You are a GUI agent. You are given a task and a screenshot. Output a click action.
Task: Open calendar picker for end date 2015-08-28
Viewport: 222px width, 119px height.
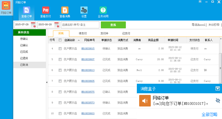57,25
